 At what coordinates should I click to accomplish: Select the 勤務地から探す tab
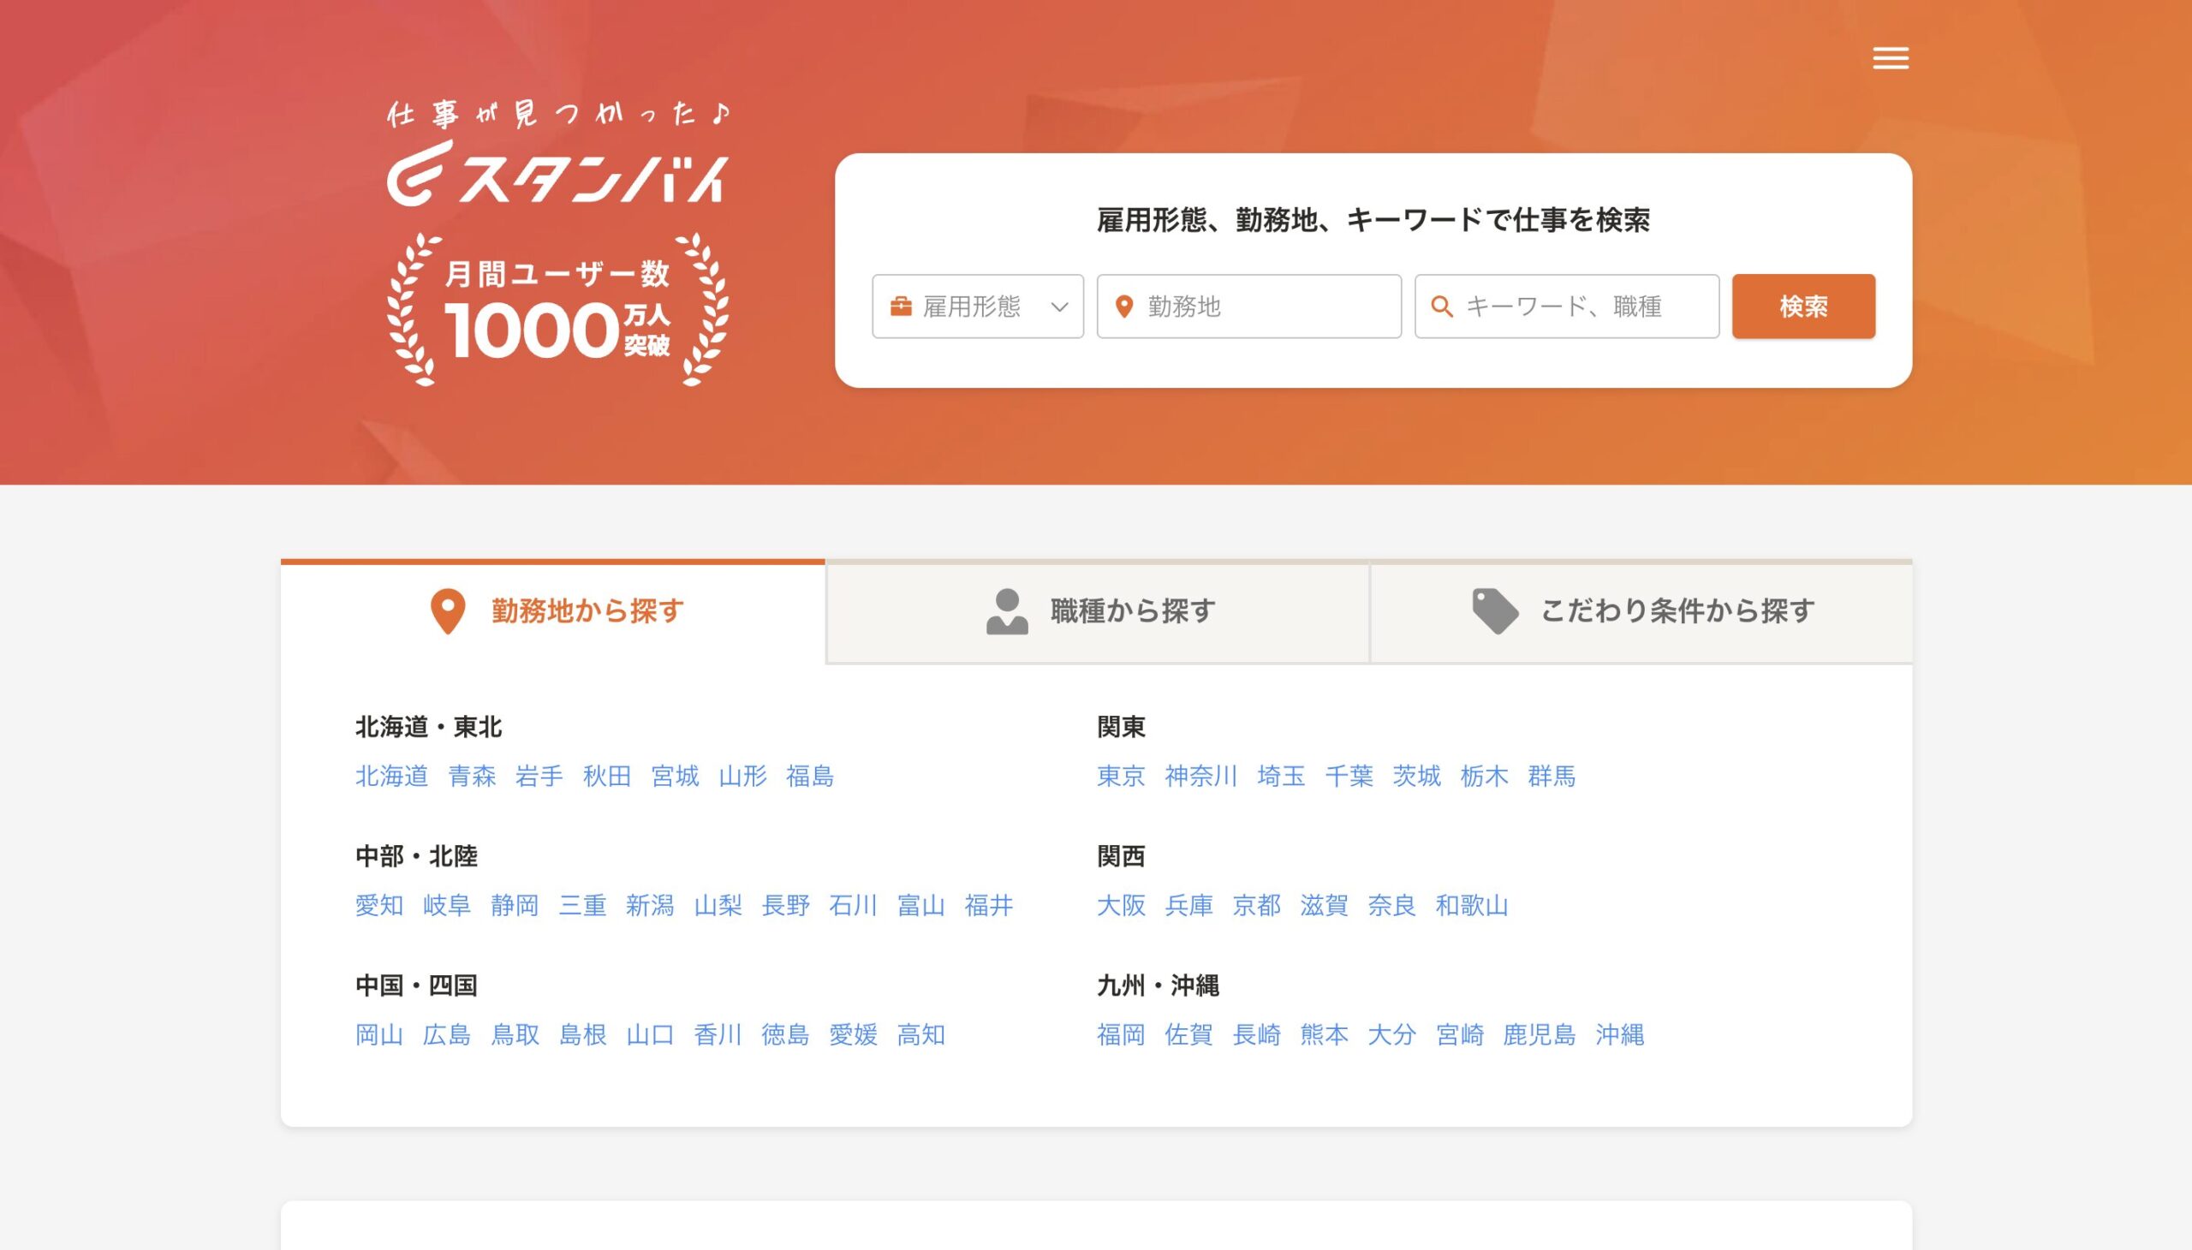587,611
